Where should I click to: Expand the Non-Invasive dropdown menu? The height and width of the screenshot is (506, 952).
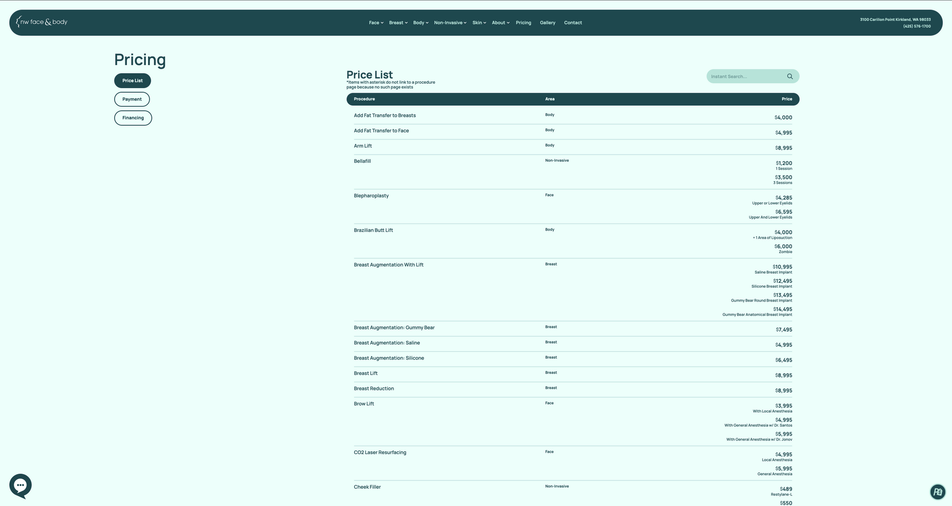tap(450, 23)
